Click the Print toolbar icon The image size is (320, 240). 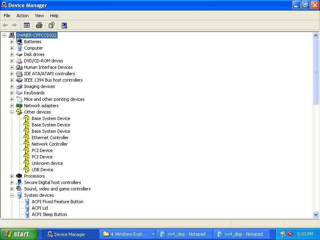(x=39, y=25)
